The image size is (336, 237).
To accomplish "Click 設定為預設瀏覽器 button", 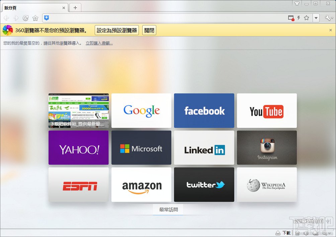I will click(117, 30).
